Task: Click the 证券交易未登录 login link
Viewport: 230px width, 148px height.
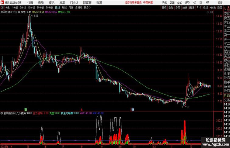Action: pos(133,2)
